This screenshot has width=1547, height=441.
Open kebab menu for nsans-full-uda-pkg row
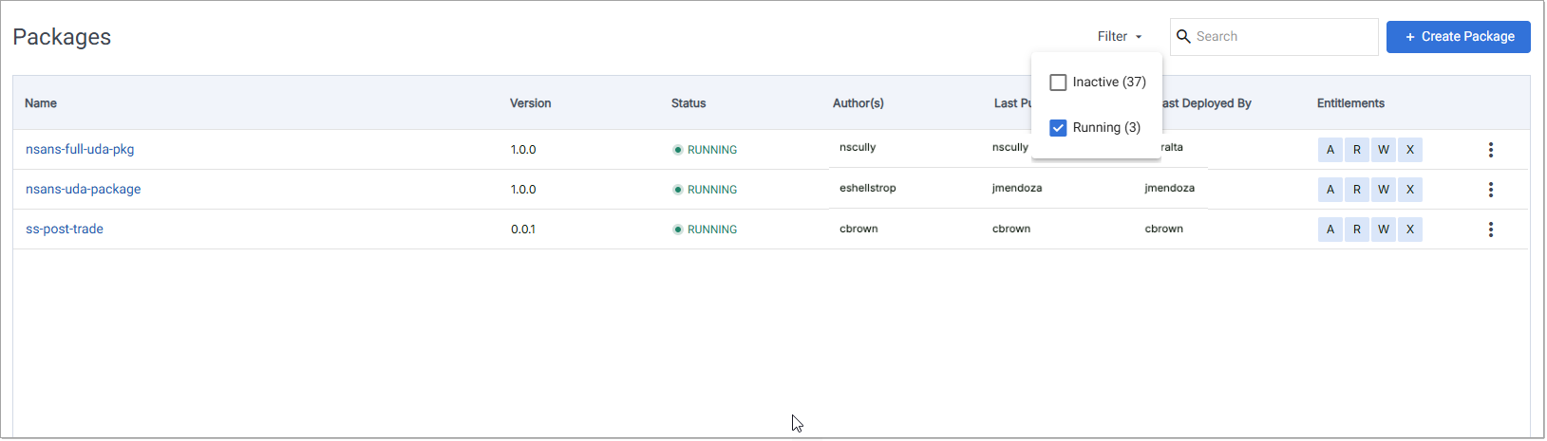tap(1490, 150)
